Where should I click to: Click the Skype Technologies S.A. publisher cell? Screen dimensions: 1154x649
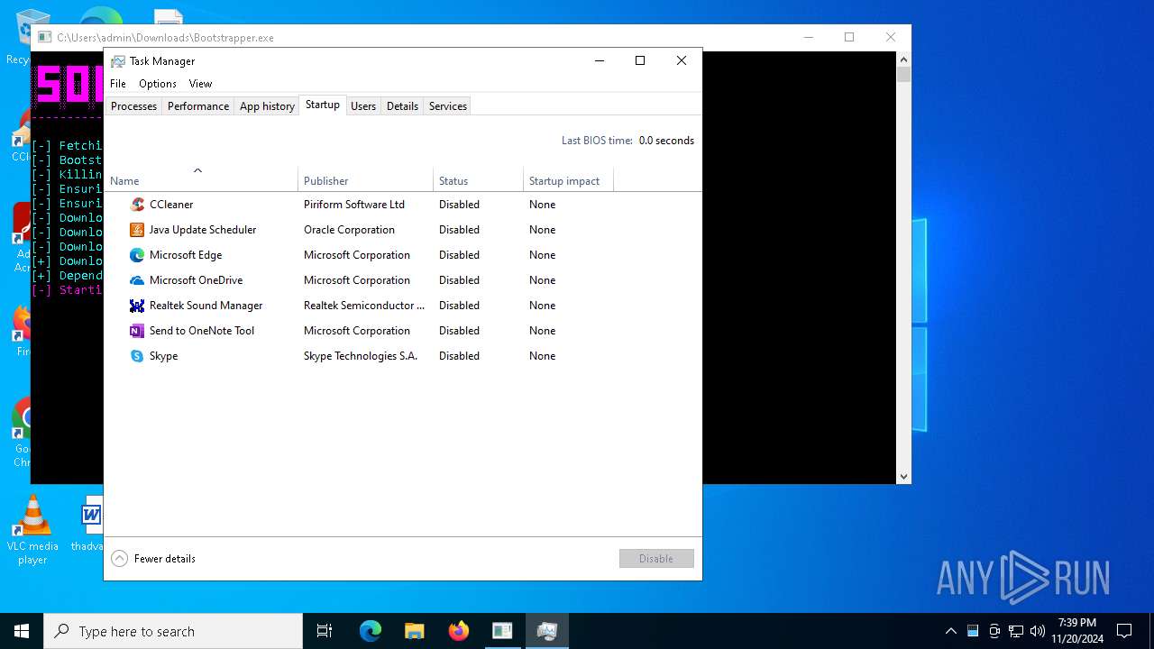[x=361, y=356]
